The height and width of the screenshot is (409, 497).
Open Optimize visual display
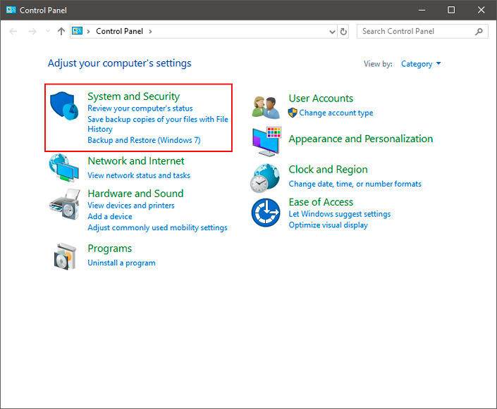tap(328, 225)
